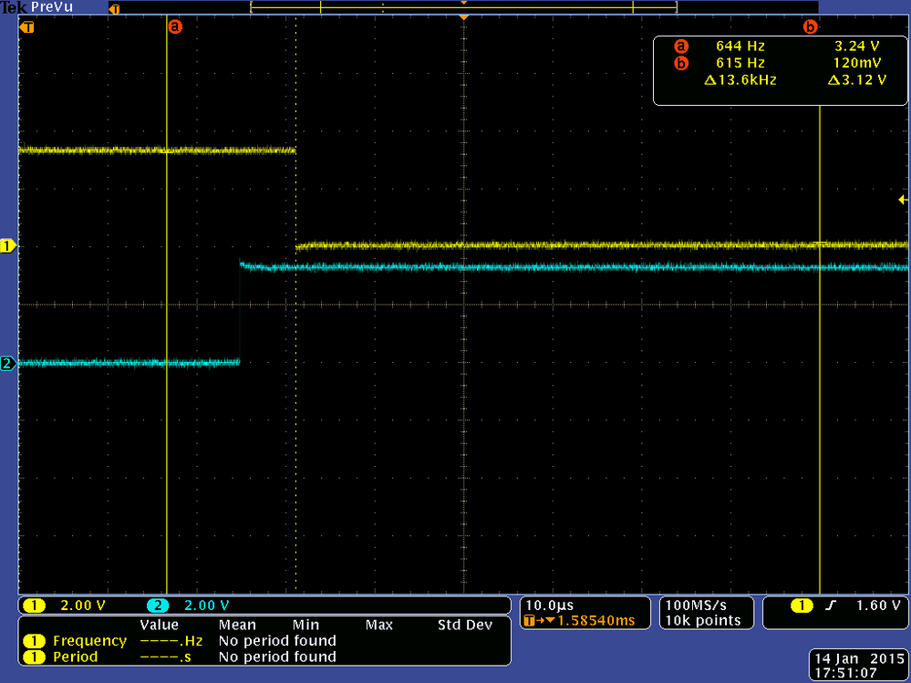Click the Value column header
Screen dimensions: 911x683
point(160,625)
